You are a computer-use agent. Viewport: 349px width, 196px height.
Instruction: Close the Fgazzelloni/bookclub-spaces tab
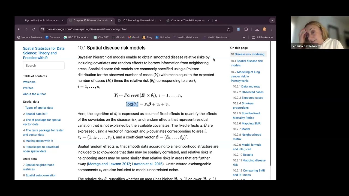click(63, 20)
